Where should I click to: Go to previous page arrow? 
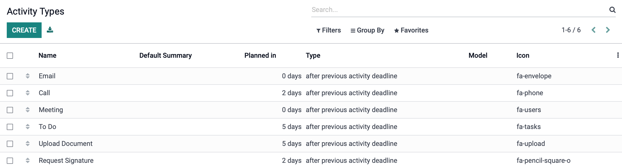[594, 30]
